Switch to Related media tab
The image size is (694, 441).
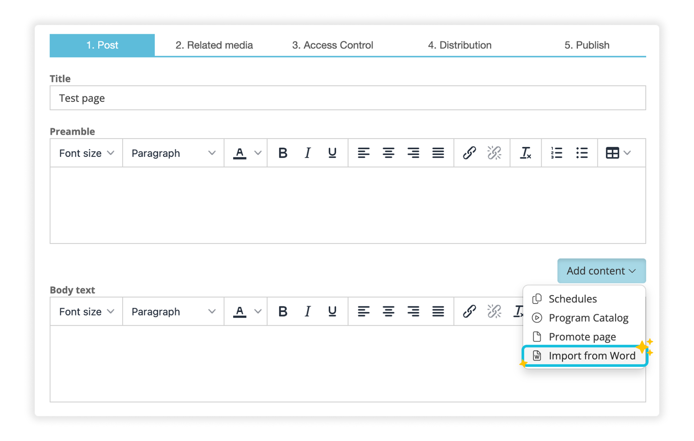point(214,45)
